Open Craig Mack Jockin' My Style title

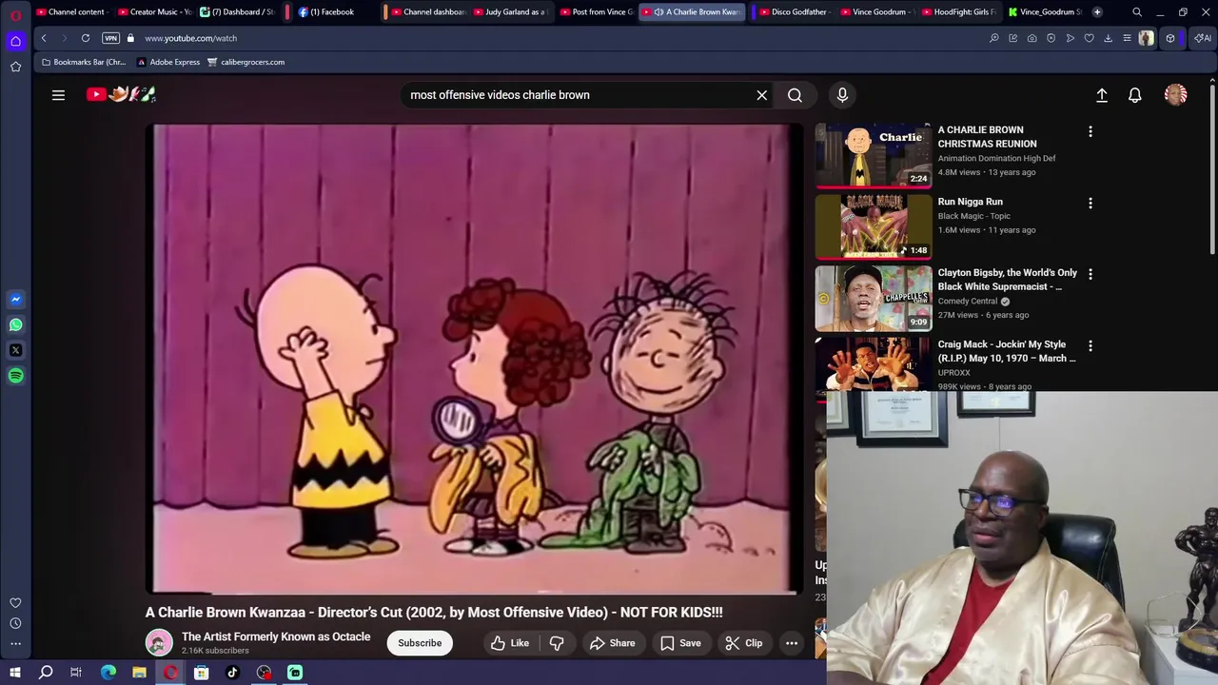coord(1007,351)
